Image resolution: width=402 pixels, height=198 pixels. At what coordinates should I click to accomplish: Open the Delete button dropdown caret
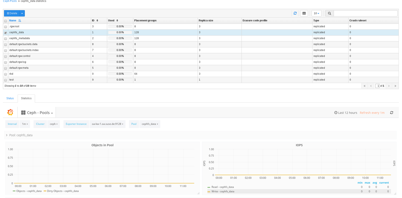tap(22, 13)
